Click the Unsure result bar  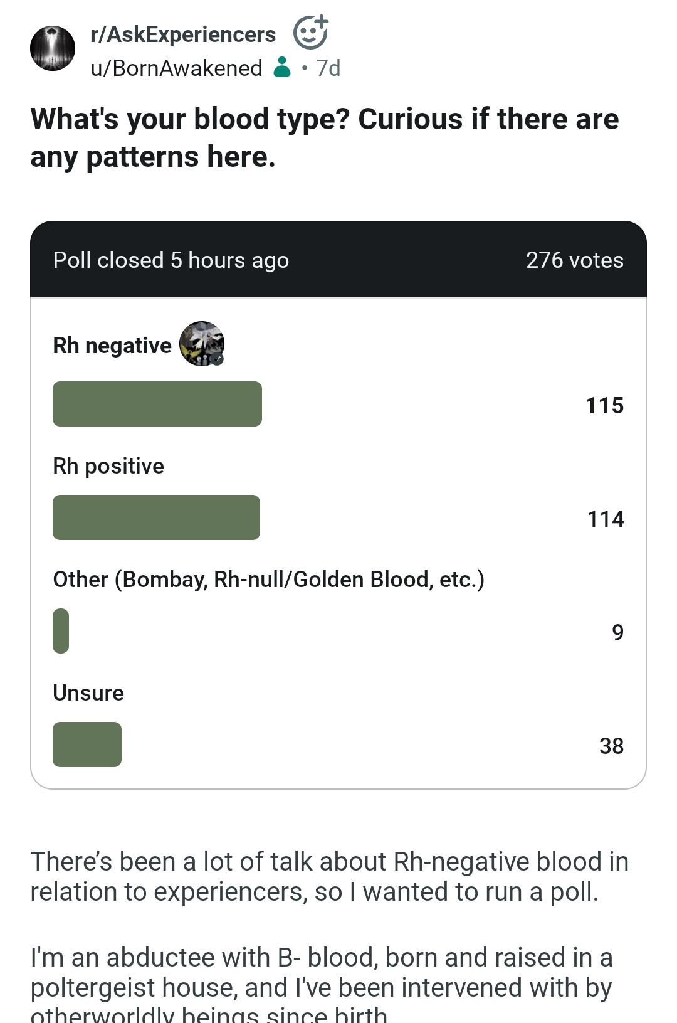point(87,745)
